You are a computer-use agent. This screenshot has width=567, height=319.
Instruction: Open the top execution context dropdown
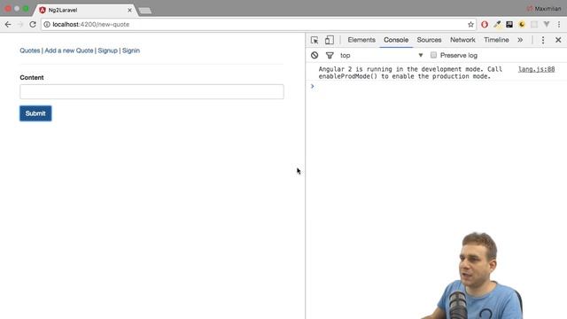[x=382, y=55]
